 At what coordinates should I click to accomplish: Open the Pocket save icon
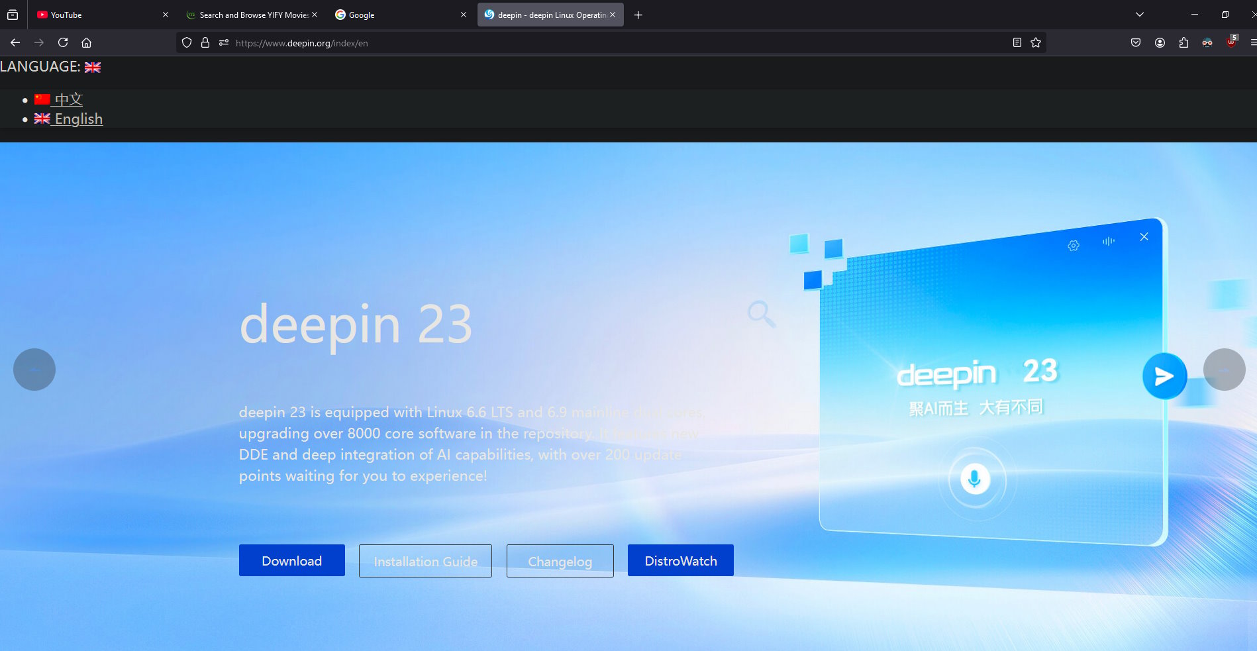(x=1136, y=42)
